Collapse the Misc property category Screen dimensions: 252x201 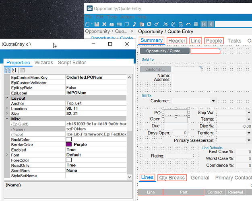pyautogui.click(x=7, y=119)
